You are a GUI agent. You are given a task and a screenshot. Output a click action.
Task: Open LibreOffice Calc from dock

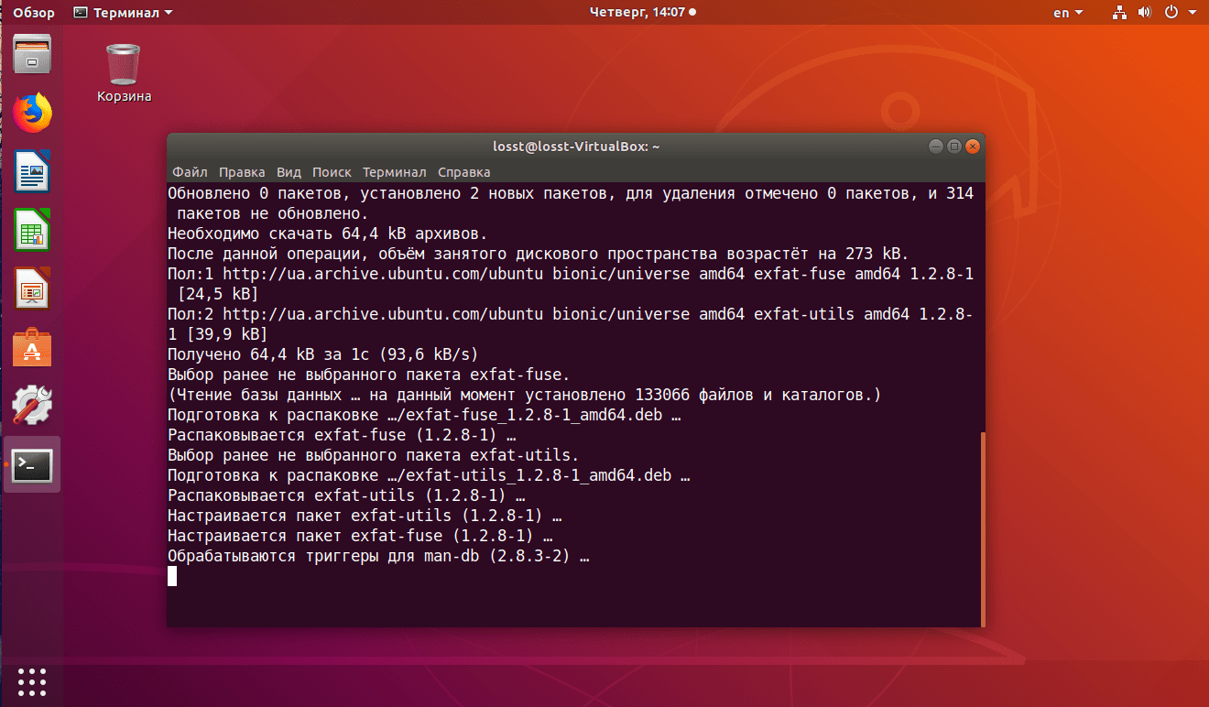point(32,230)
